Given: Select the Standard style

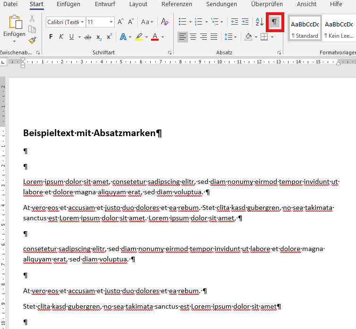Looking at the screenshot, I should (x=305, y=29).
